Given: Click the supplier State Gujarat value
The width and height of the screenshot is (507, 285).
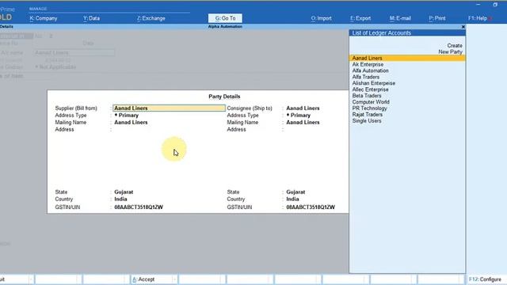Looking at the screenshot, I should (124, 192).
